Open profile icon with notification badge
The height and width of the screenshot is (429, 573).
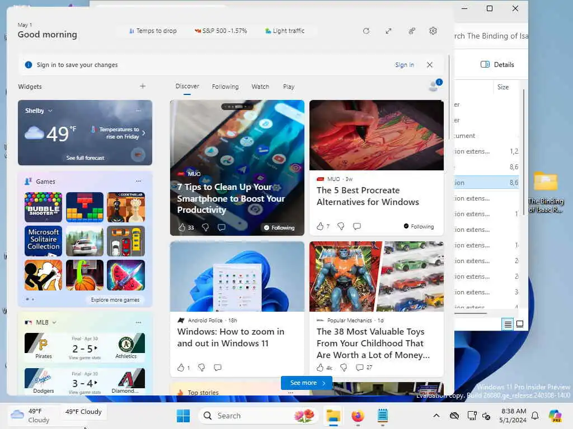coord(435,85)
